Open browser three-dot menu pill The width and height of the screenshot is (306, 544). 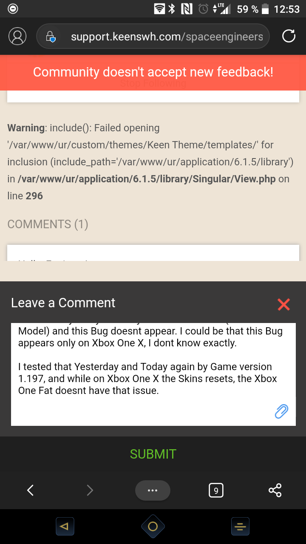click(153, 490)
